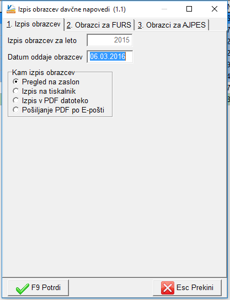The width and height of the screenshot is (230, 300).
Task: Click the Izpis obrazcev za leto field
Action: pos(109,40)
